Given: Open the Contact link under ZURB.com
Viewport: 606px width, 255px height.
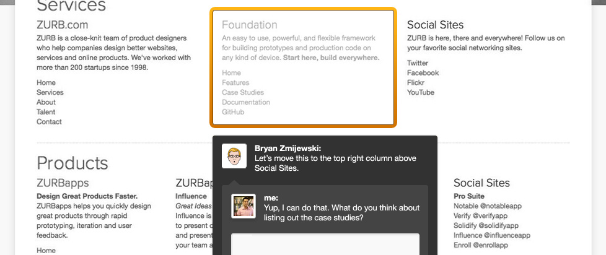Looking at the screenshot, I should coord(49,122).
